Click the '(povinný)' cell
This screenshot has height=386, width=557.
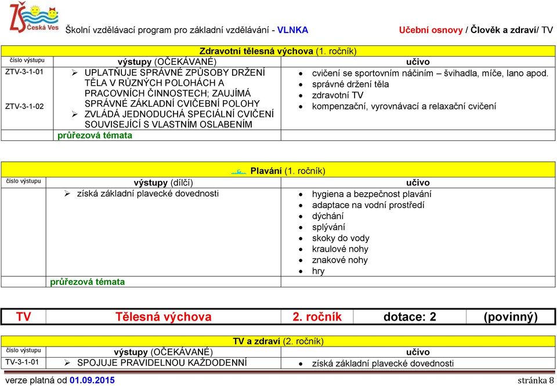[x=511, y=317]
